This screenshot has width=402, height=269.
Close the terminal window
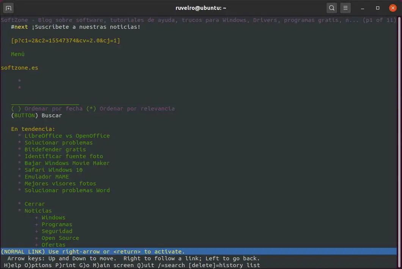click(393, 8)
